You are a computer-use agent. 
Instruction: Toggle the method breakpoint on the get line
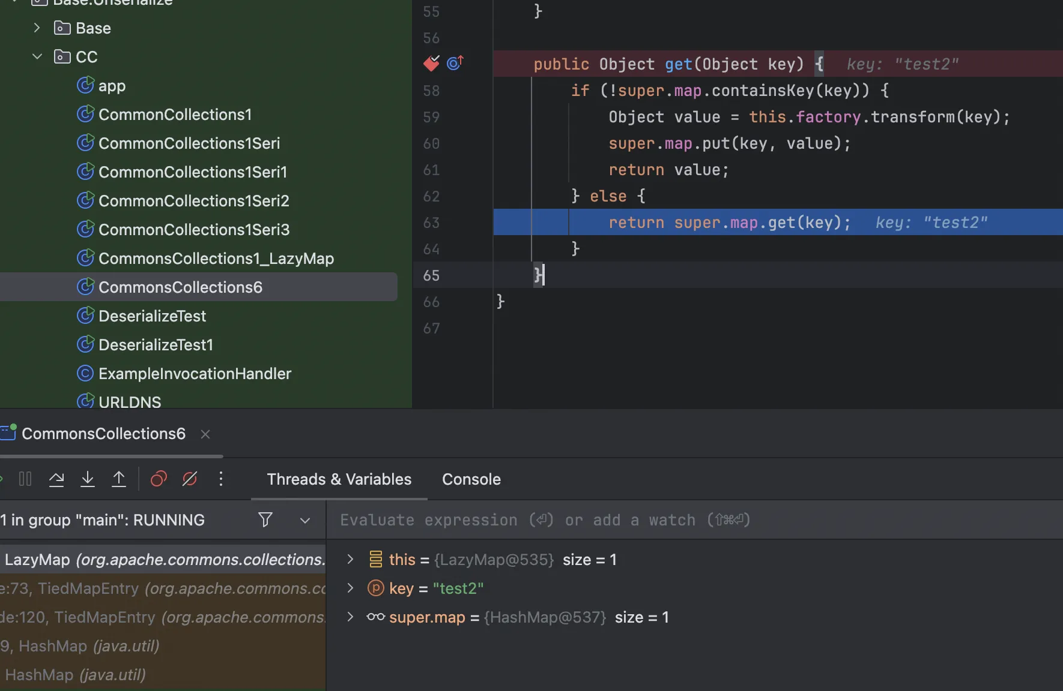pos(431,63)
